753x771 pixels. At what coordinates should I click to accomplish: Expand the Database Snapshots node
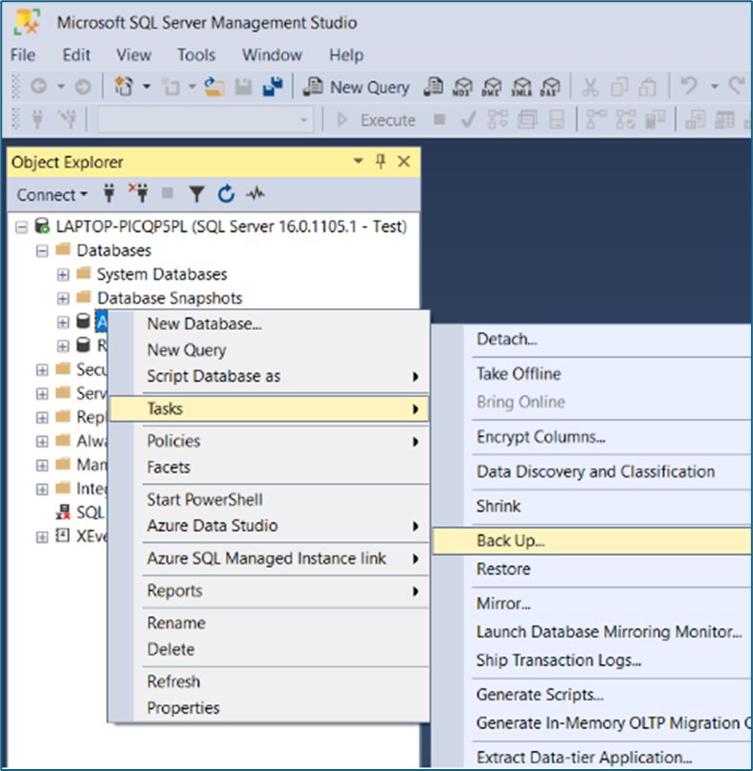(62, 297)
